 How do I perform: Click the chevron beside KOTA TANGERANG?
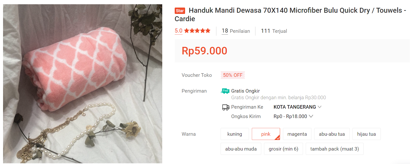[x=320, y=107]
